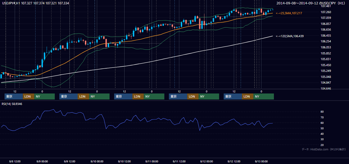Click RSI scale value 30
Image resolution: width=349 pixels, height=164 pixels.
[322, 139]
